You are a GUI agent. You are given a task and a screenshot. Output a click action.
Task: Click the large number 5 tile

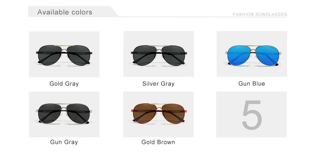click(252, 114)
